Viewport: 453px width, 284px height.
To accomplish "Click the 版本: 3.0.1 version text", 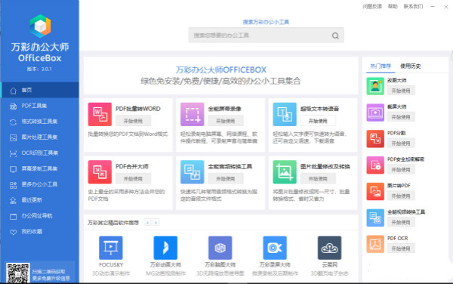I will coord(39,69).
